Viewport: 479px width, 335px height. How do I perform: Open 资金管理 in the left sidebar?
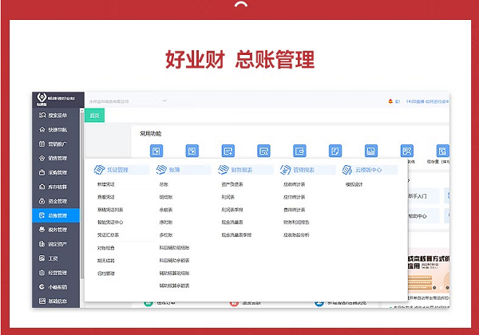(x=56, y=201)
